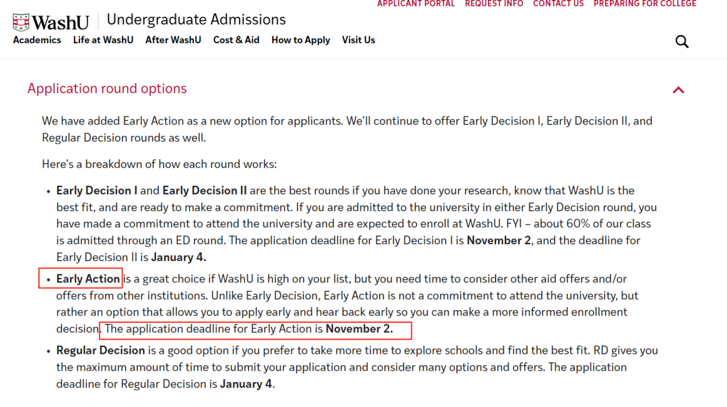The height and width of the screenshot is (407, 727).
Task: Open the search magnifier icon
Action: pos(682,42)
